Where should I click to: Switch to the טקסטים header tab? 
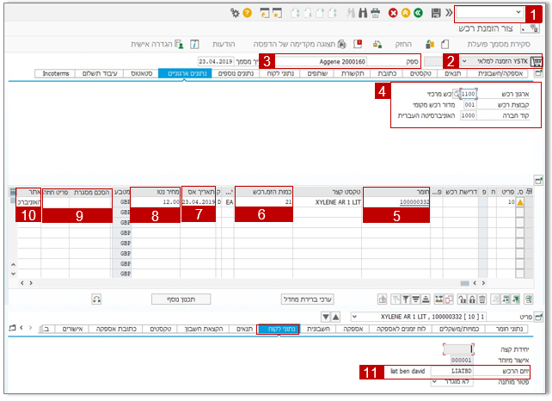pyautogui.click(x=420, y=73)
